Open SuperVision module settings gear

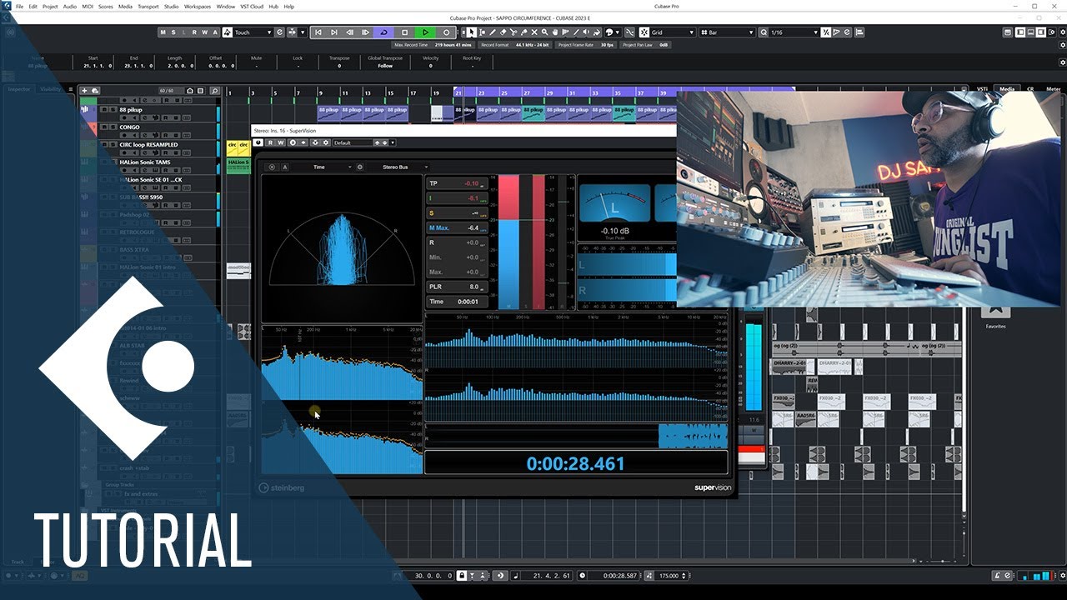[360, 167]
